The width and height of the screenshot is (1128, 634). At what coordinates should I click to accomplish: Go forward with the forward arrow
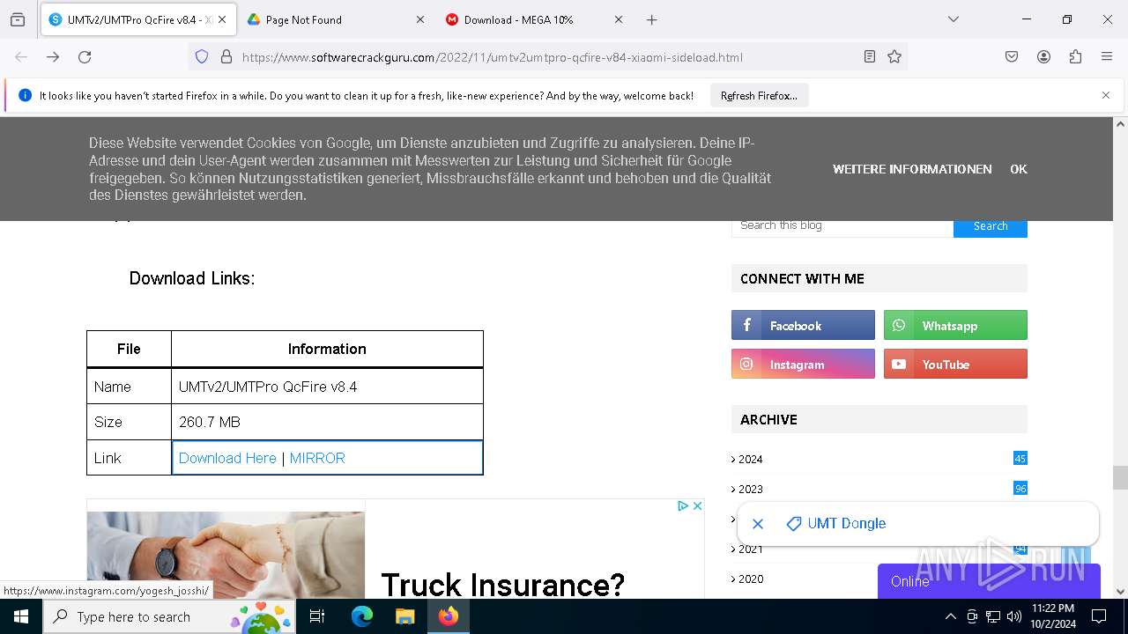[53, 56]
